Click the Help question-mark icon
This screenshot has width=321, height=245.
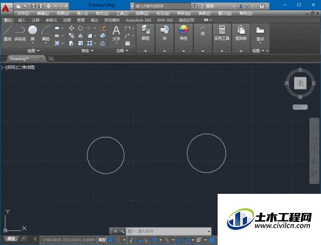click(261, 6)
